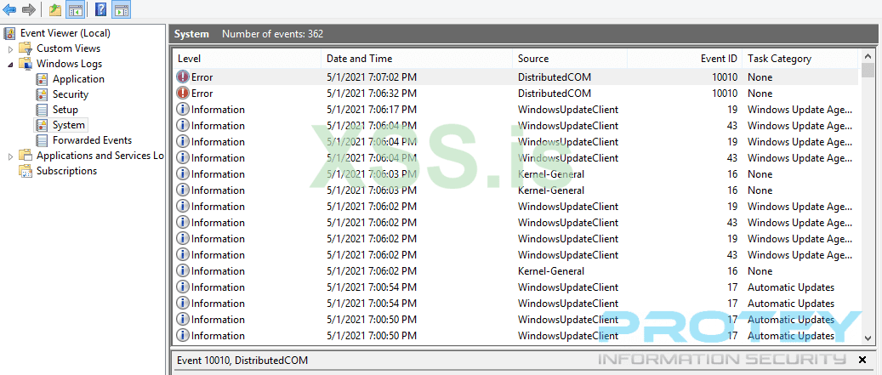Image resolution: width=882 pixels, height=375 pixels.
Task: Select the Information event at 7:06:17 PM
Action: tap(515, 110)
